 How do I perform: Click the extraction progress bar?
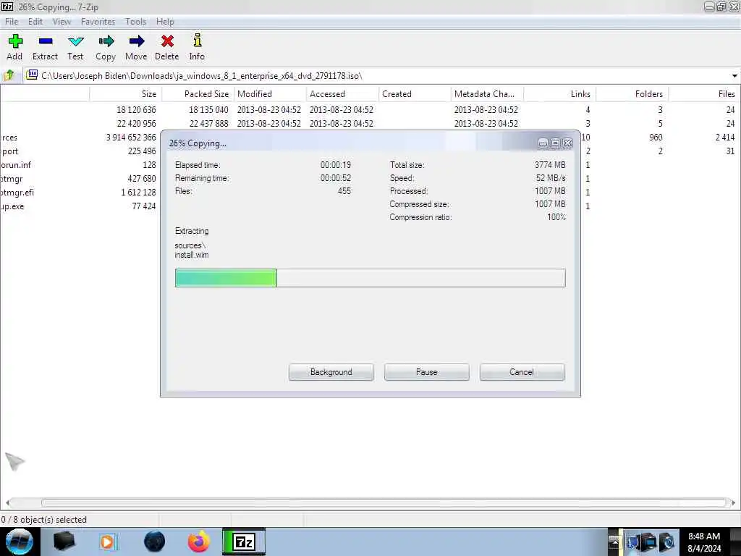[x=370, y=278]
